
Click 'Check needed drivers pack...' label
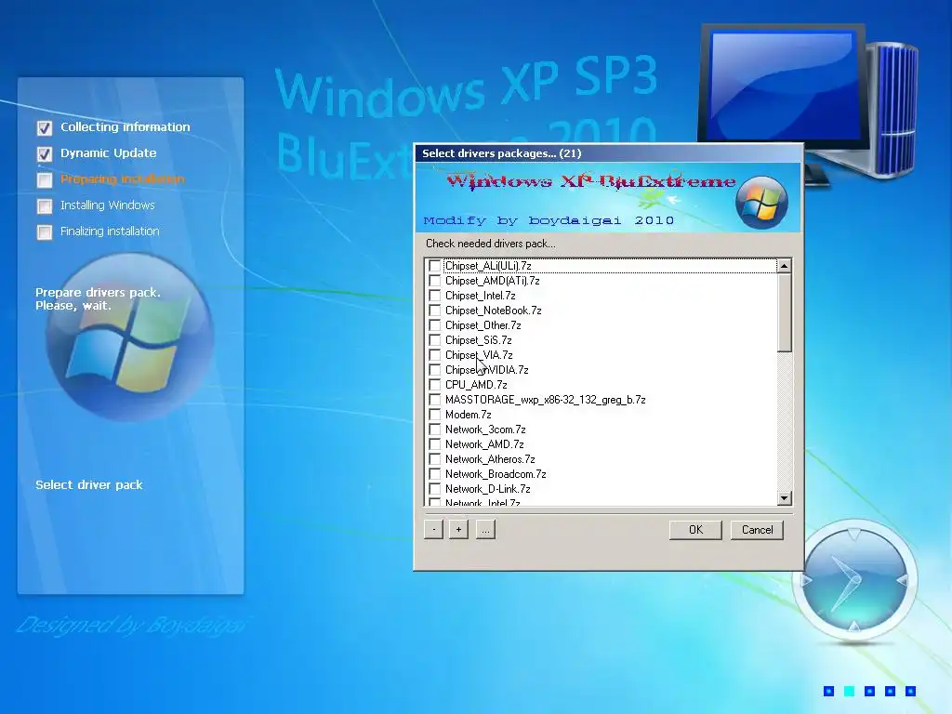tap(491, 244)
